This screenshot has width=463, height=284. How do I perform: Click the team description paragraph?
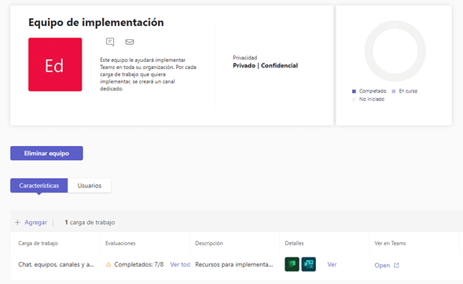(148, 75)
